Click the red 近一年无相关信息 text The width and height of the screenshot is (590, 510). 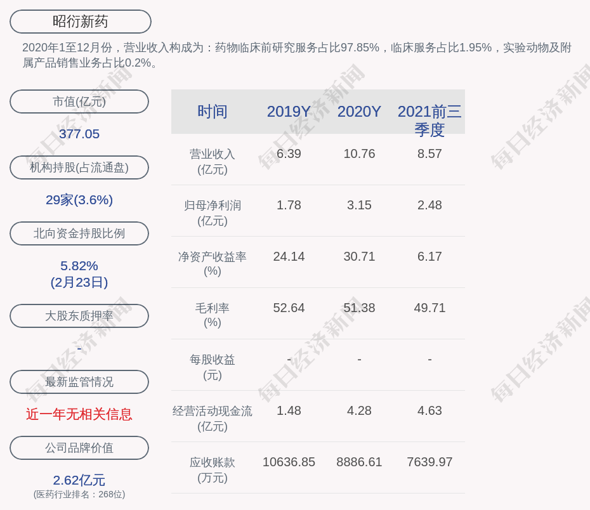(79, 414)
